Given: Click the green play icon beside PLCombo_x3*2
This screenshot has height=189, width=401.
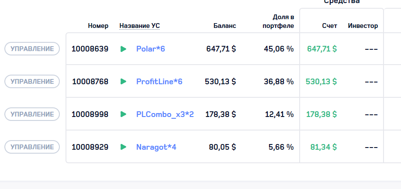Looking at the screenshot, I should [x=123, y=114].
